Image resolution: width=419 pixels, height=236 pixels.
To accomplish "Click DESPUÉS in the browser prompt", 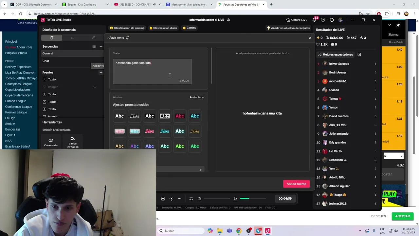I will (x=378, y=216).
